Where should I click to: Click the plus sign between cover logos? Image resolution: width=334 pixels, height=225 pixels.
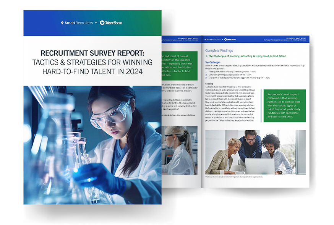(x=96, y=23)
